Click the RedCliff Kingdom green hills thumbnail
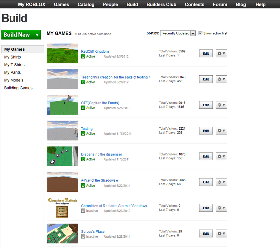This screenshot has width=280, height=247. tap(62, 53)
